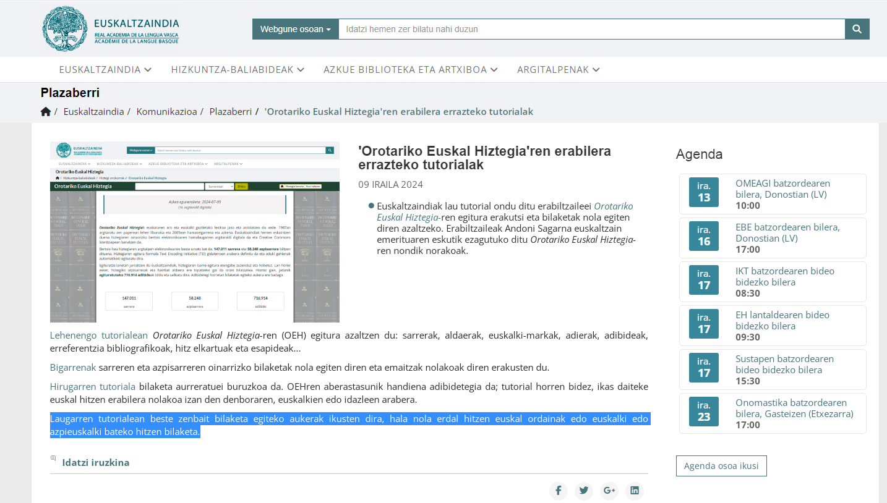Screen dimensions: 887x503
Task: Expand the Hizkuntza-baliabideak menu
Action: click(x=238, y=70)
